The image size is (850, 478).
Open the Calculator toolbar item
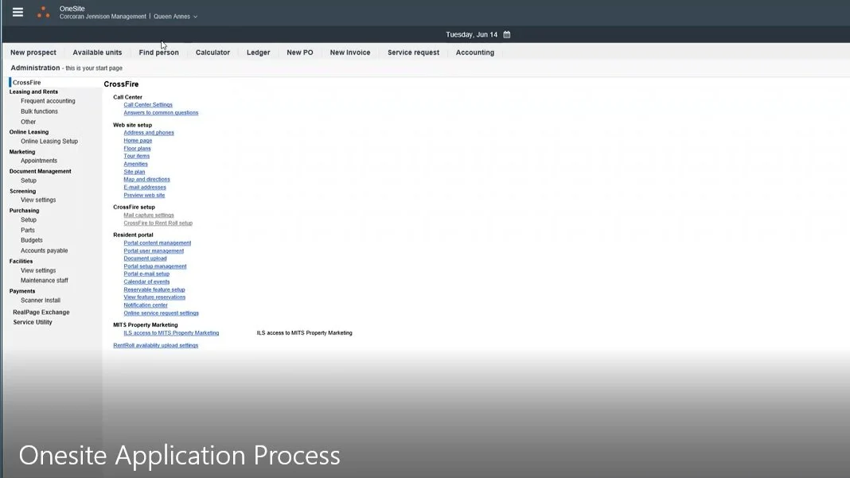(212, 52)
